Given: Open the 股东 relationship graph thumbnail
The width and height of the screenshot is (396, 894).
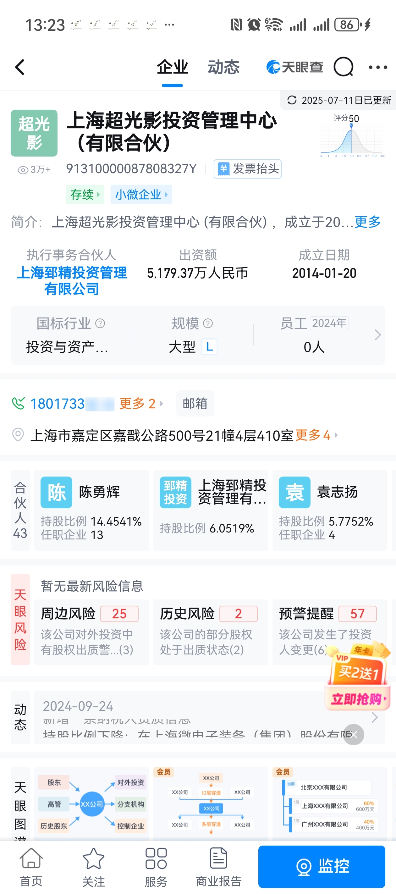Looking at the screenshot, I should tap(91, 803).
